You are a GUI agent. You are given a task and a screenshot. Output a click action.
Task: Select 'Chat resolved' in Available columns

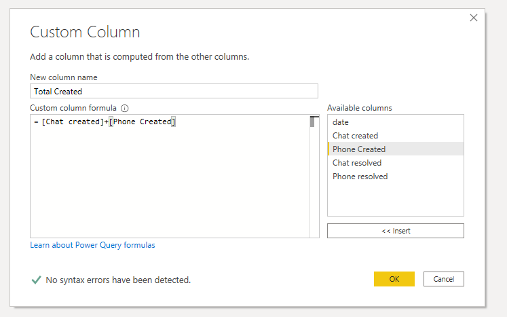click(x=396, y=163)
